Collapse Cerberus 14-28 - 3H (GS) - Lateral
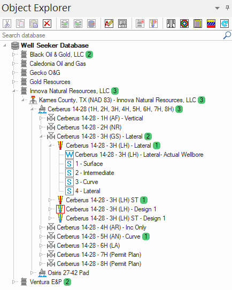 coord(41,136)
